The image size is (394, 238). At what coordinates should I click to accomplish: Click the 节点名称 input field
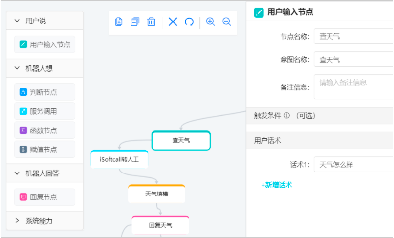point(353,36)
